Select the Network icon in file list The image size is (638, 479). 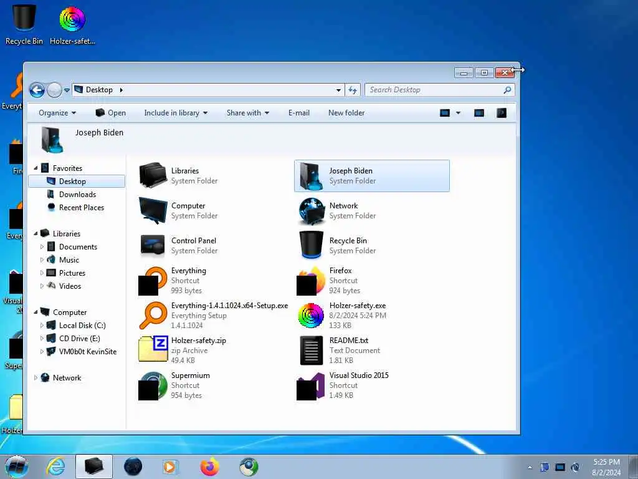pyautogui.click(x=311, y=211)
